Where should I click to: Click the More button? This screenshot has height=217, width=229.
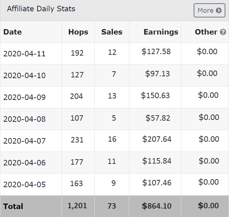(209, 10)
